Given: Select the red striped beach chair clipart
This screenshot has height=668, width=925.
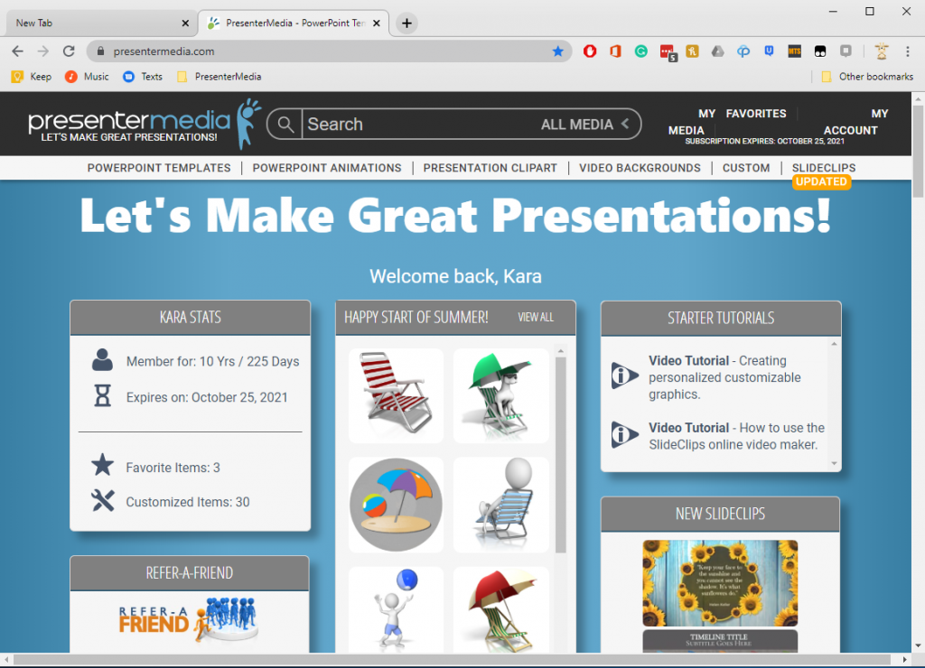Looking at the screenshot, I should coord(396,395).
